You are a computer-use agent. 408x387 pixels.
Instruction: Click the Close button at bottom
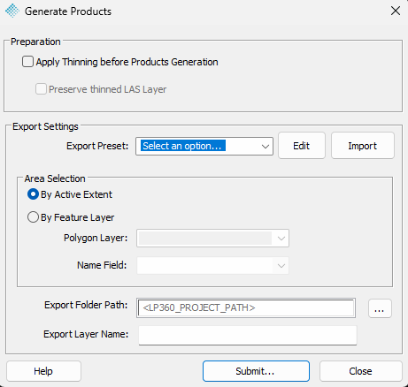click(x=361, y=371)
